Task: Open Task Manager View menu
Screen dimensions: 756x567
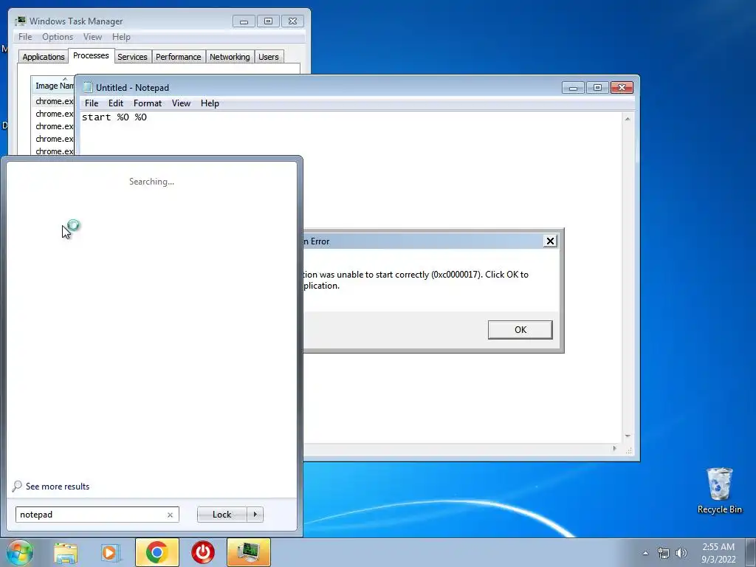Action: click(x=92, y=37)
